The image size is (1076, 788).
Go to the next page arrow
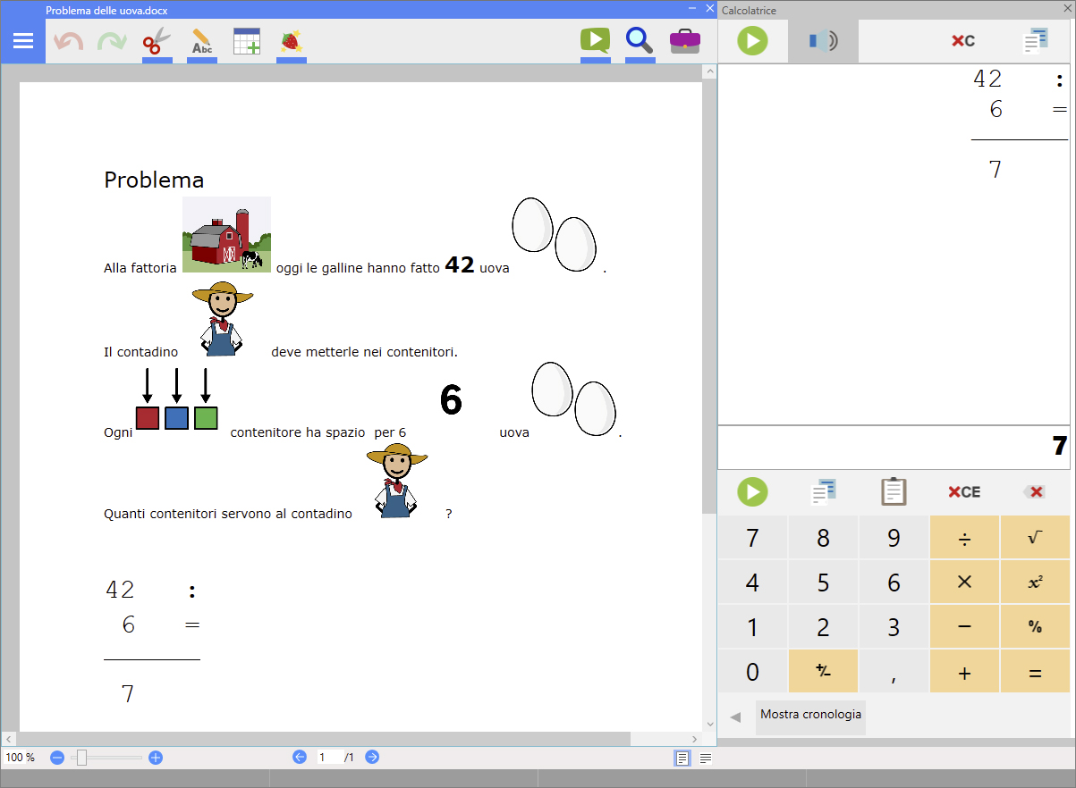point(372,757)
